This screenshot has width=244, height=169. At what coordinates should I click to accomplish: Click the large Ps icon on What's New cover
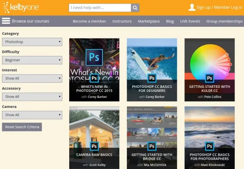click(94, 58)
